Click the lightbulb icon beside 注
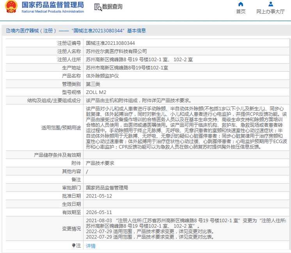The image size is (291, 253). click(x=74, y=245)
